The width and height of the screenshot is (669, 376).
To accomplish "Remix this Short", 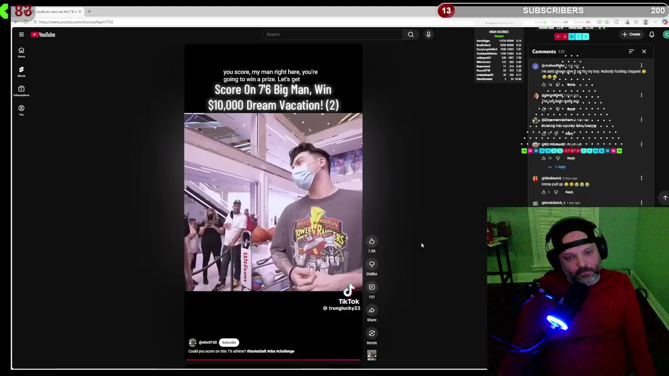I will click(372, 333).
